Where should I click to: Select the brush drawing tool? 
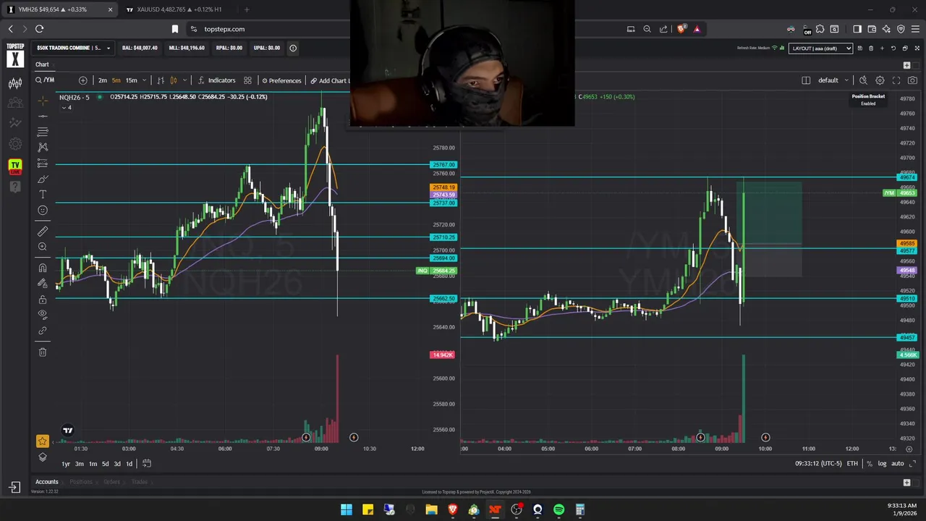(x=43, y=179)
